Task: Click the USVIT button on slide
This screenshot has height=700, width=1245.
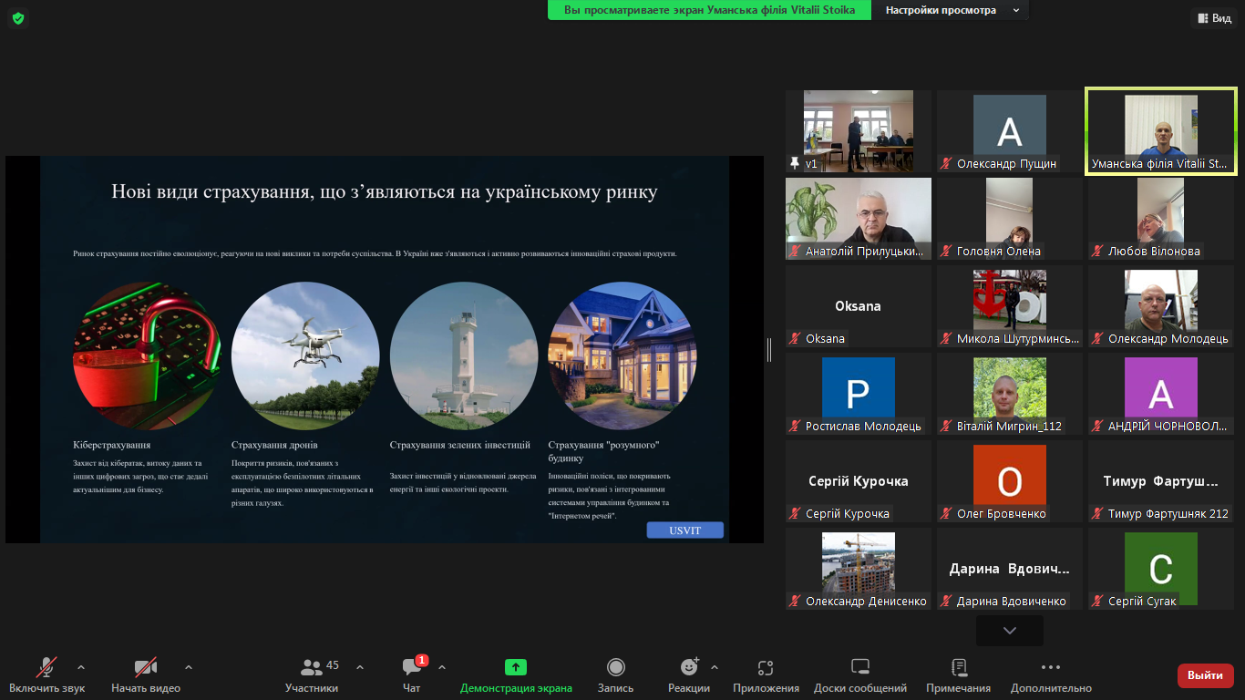Action: click(x=684, y=530)
